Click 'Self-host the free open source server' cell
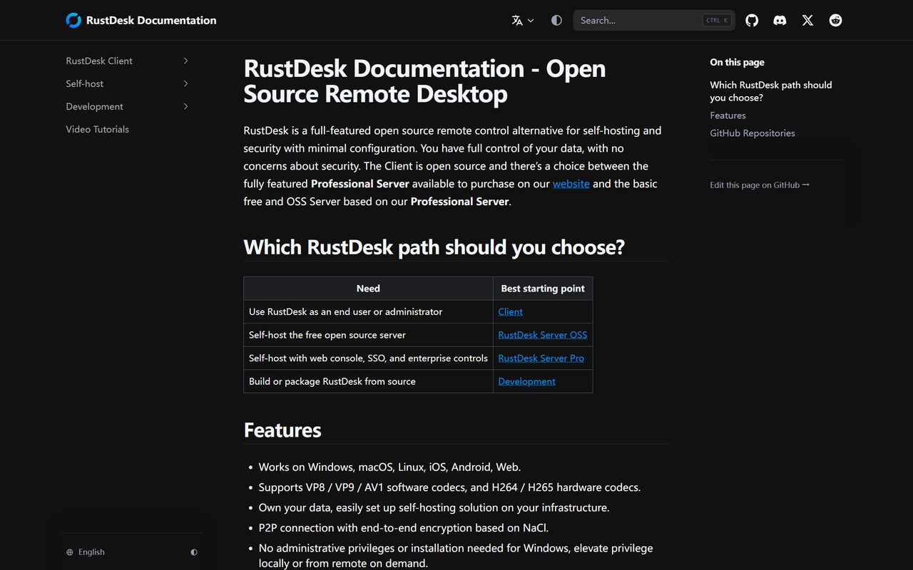The image size is (913, 570). click(368, 335)
